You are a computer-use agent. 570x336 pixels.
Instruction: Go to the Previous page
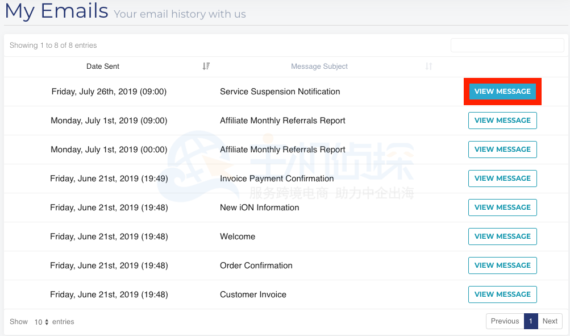tap(504, 321)
